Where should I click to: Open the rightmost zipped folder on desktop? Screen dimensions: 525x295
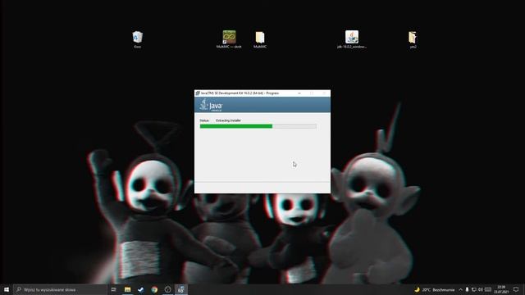coord(413,39)
